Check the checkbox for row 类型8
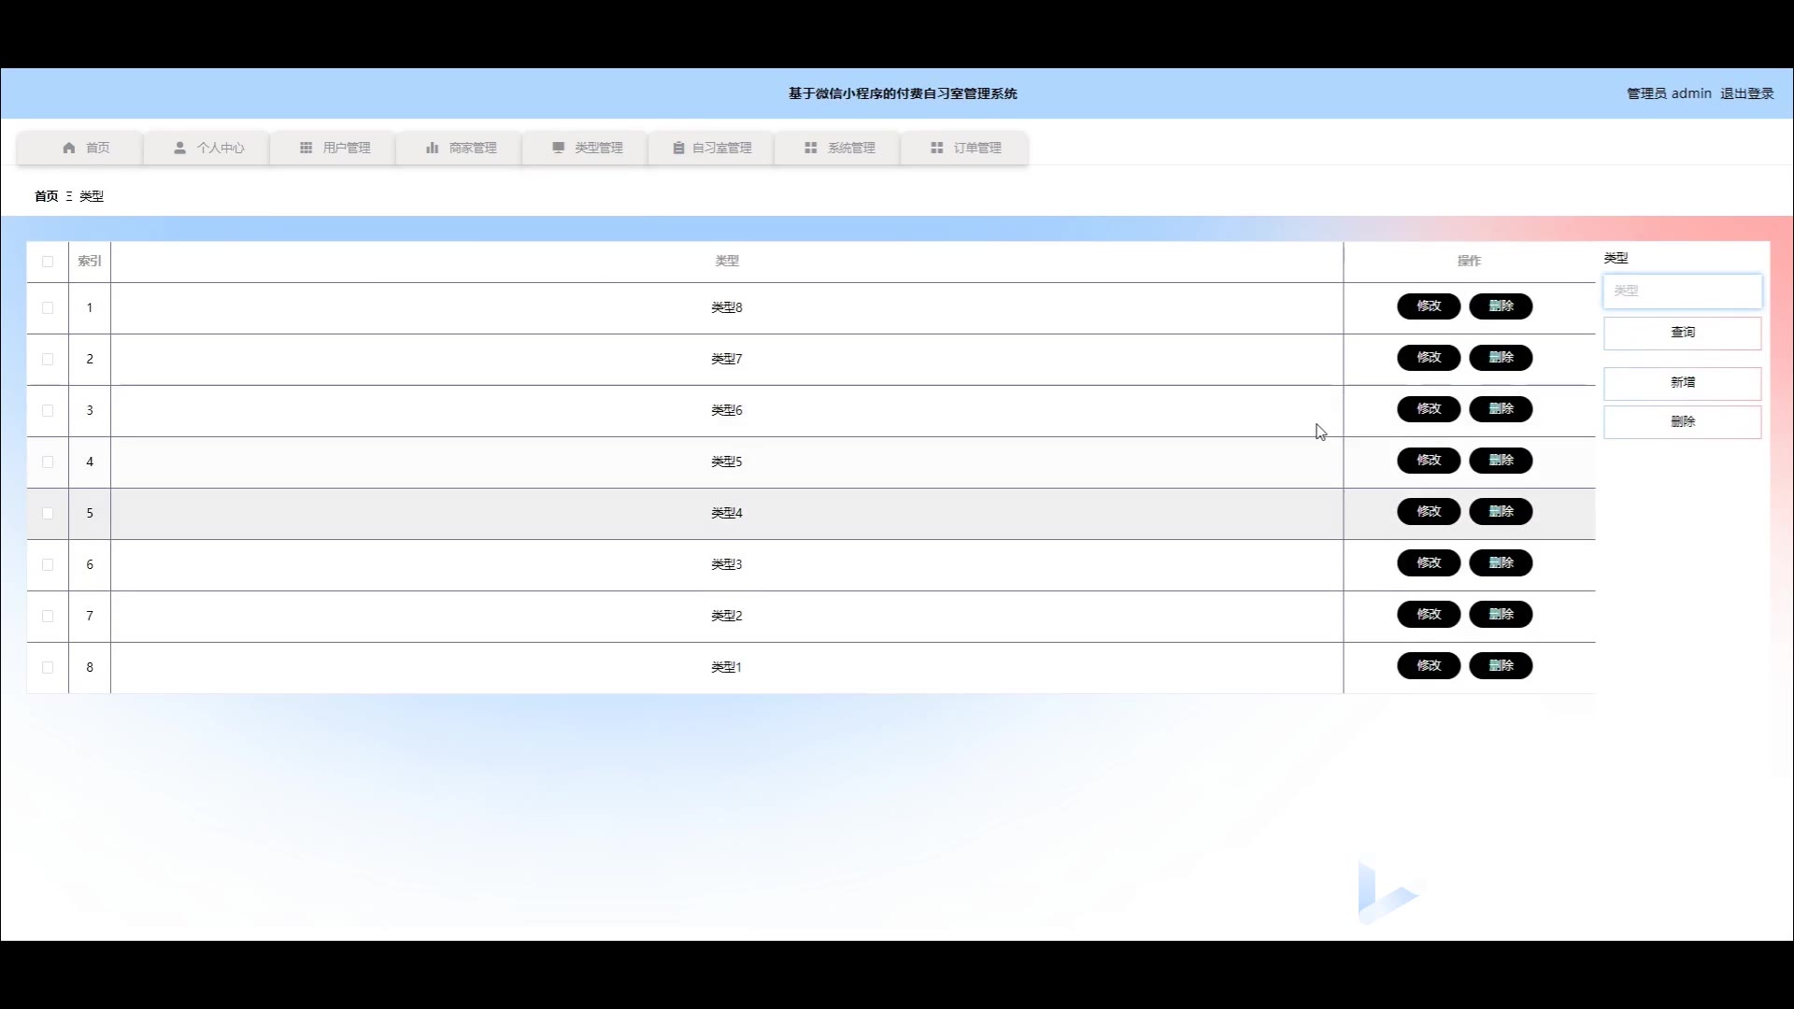The height and width of the screenshot is (1009, 1794). point(48,307)
